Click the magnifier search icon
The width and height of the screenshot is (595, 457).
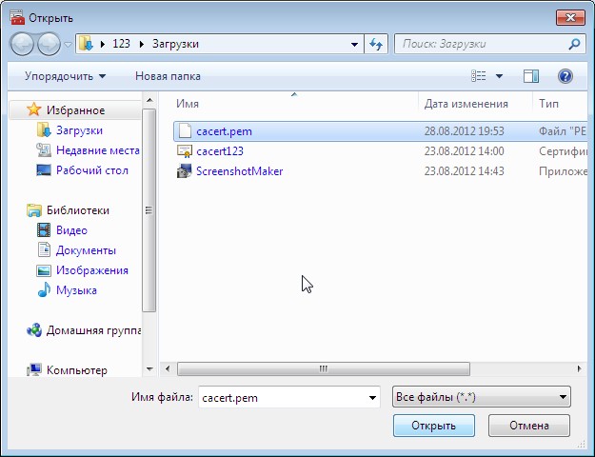pyautogui.click(x=574, y=44)
